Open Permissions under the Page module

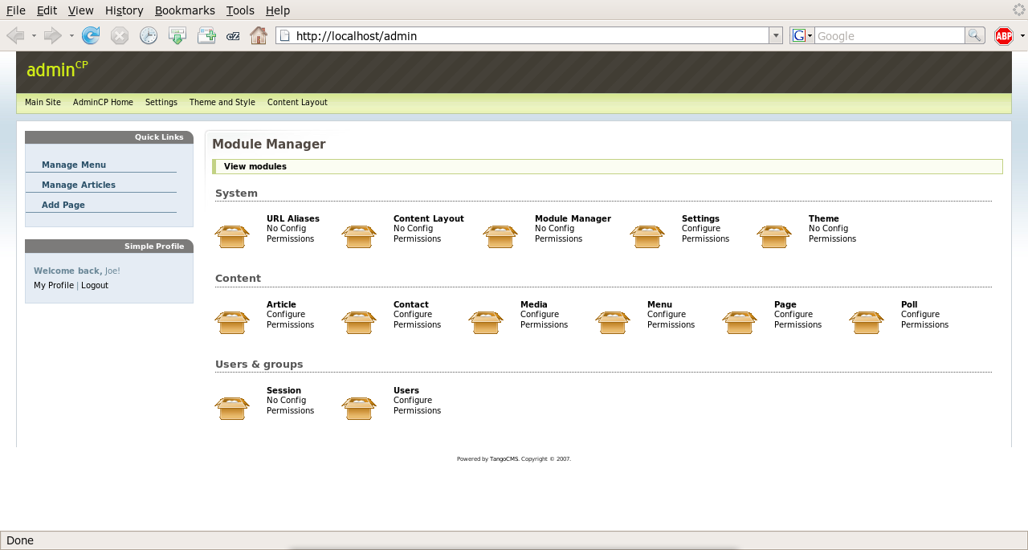click(798, 325)
